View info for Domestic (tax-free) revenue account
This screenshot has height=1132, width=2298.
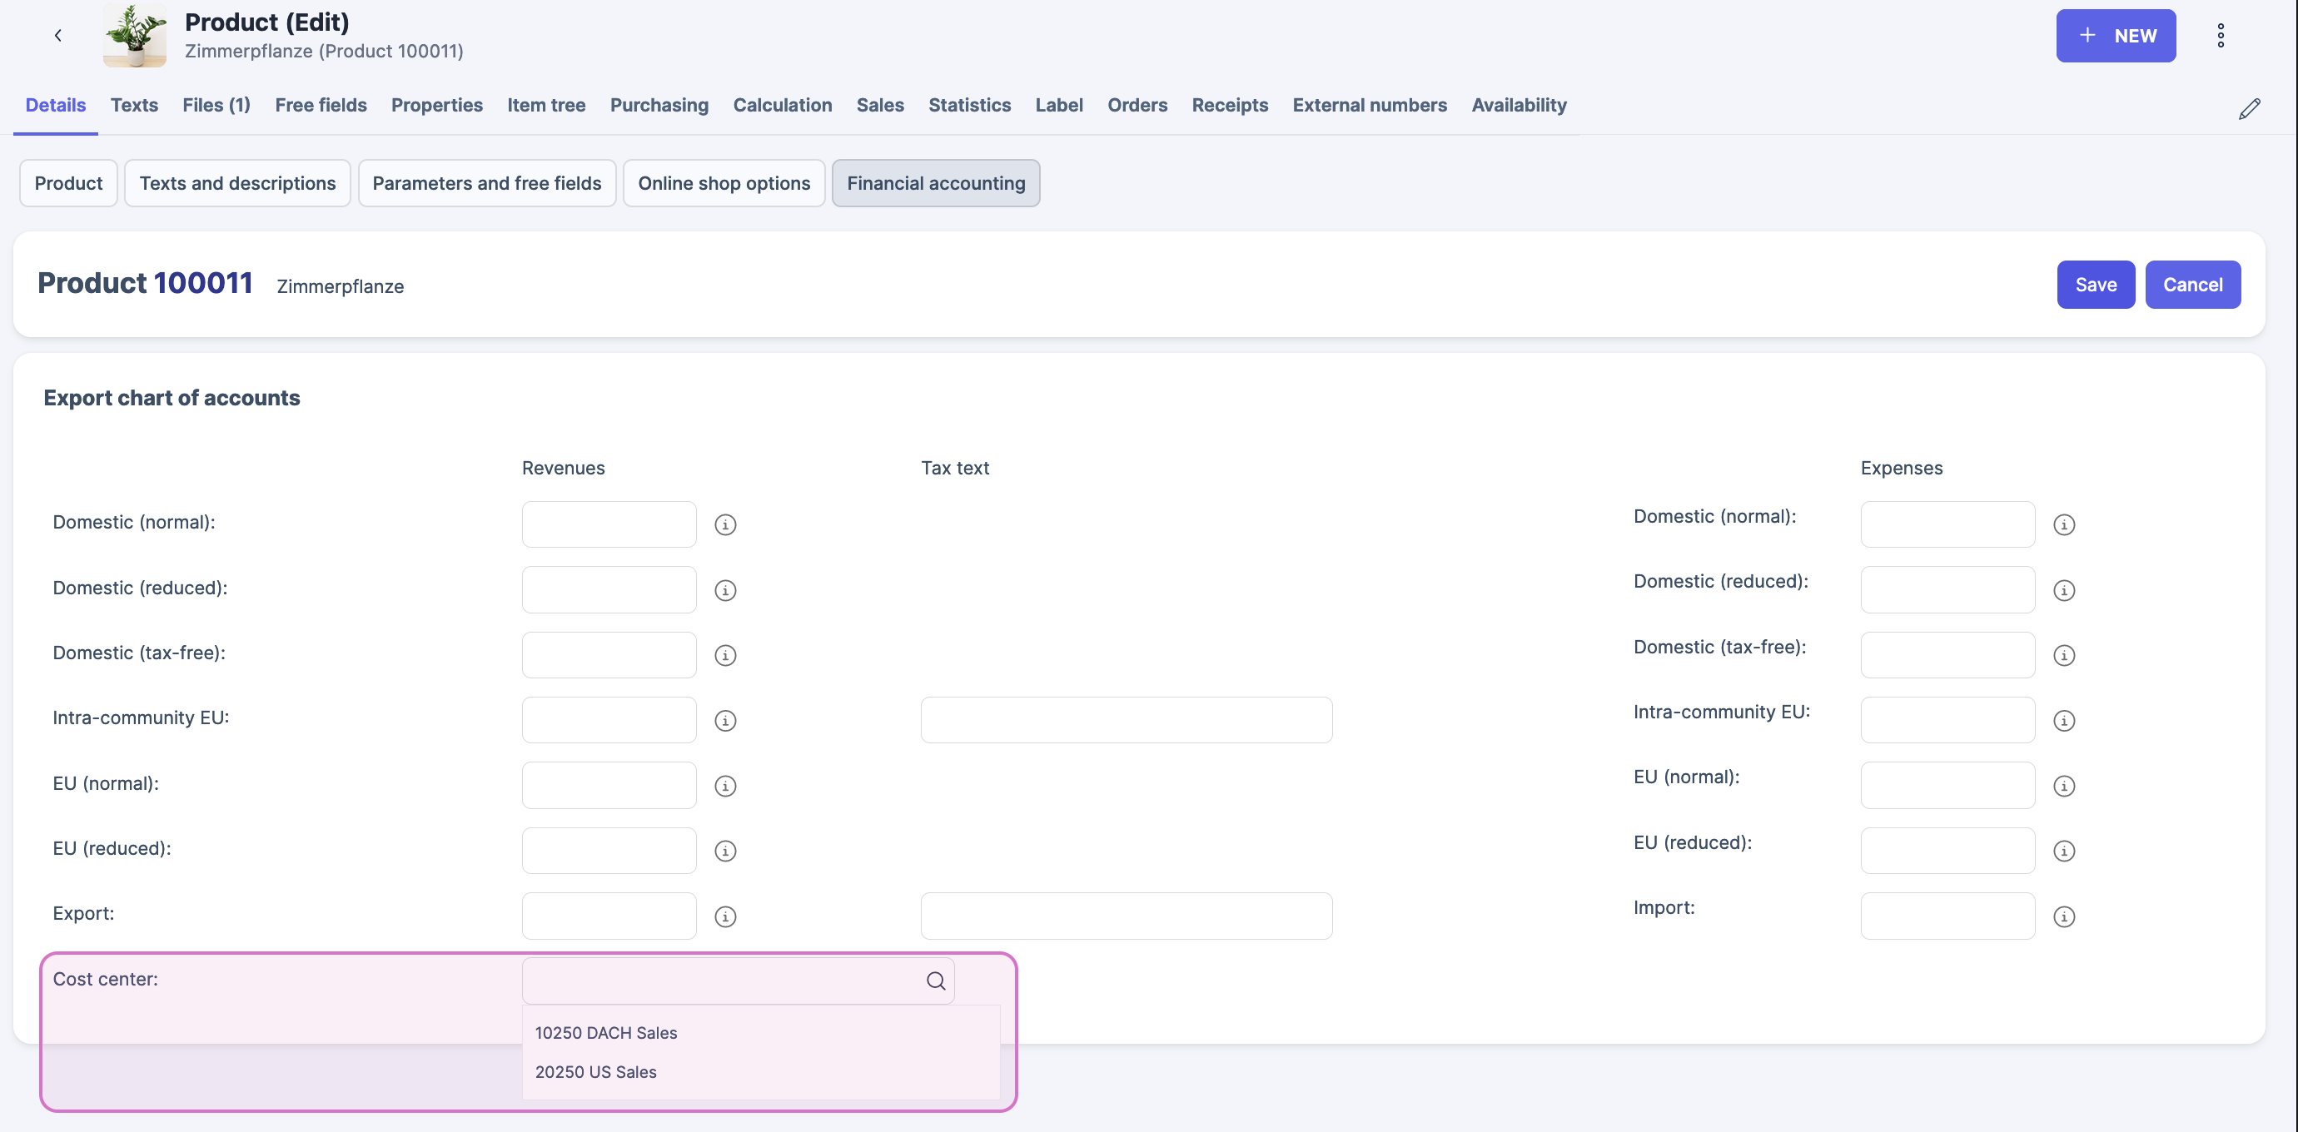pyautogui.click(x=725, y=655)
